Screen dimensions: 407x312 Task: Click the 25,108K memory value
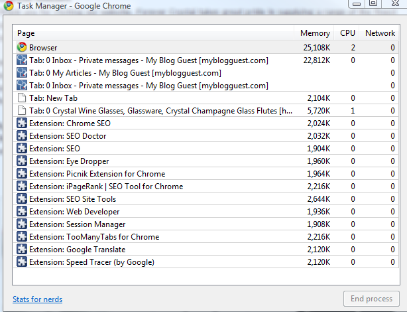click(x=317, y=48)
